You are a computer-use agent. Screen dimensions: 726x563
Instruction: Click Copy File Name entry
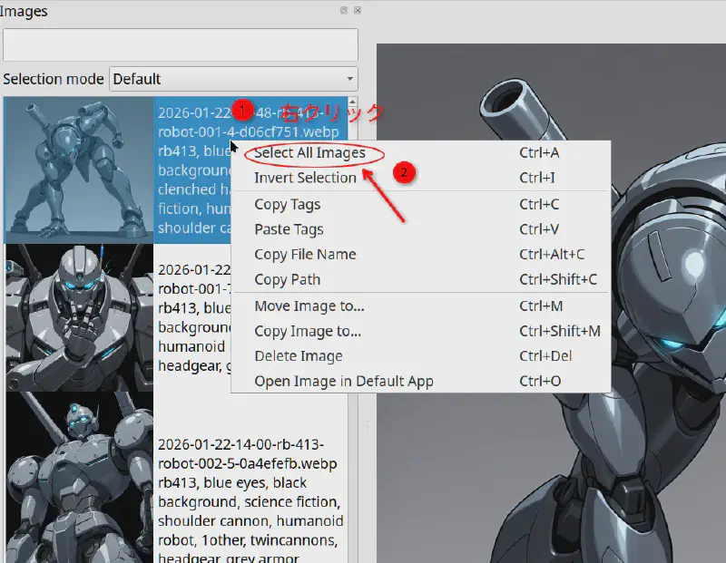click(x=305, y=255)
